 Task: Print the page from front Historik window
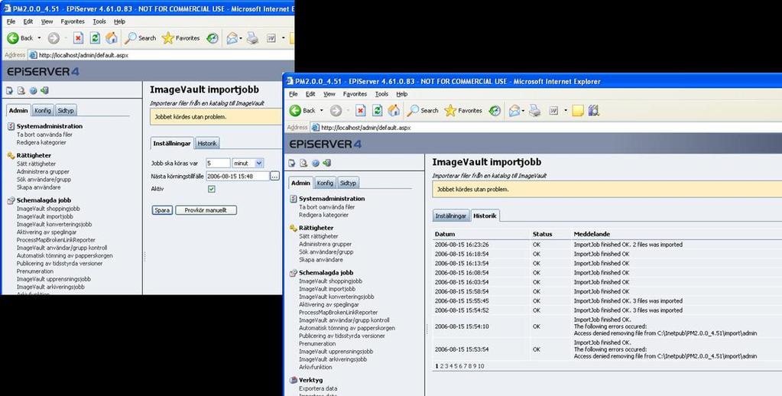534,110
